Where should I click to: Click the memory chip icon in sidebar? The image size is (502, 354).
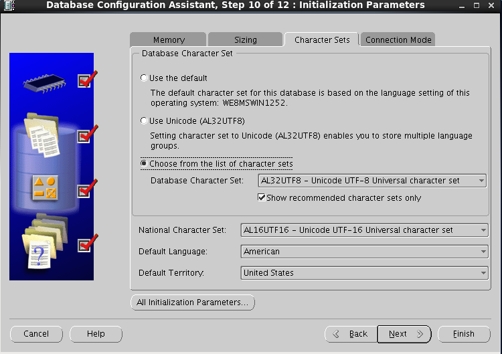click(44, 82)
